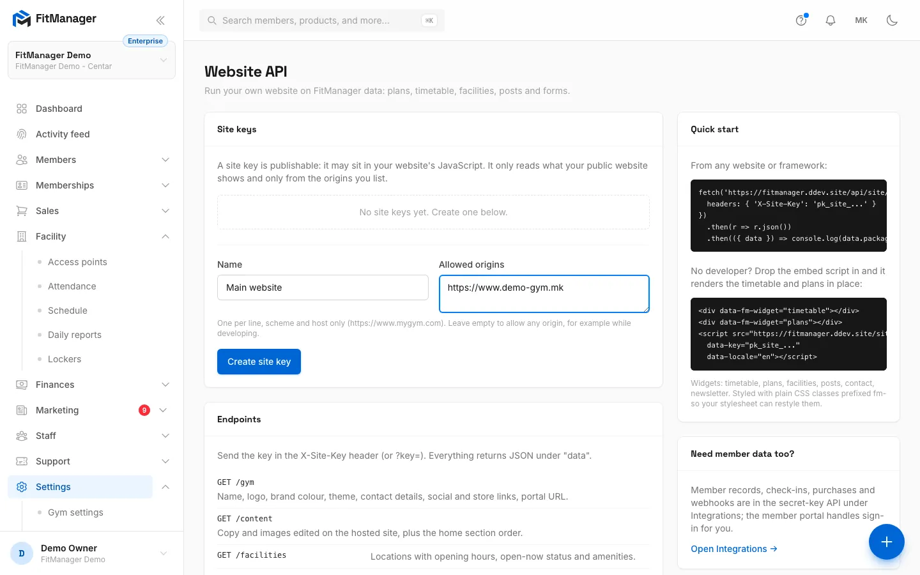Viewport: 920px width, 575px height.
Task: Expand the Finances submenu chevron
Action: click(165, 385)
